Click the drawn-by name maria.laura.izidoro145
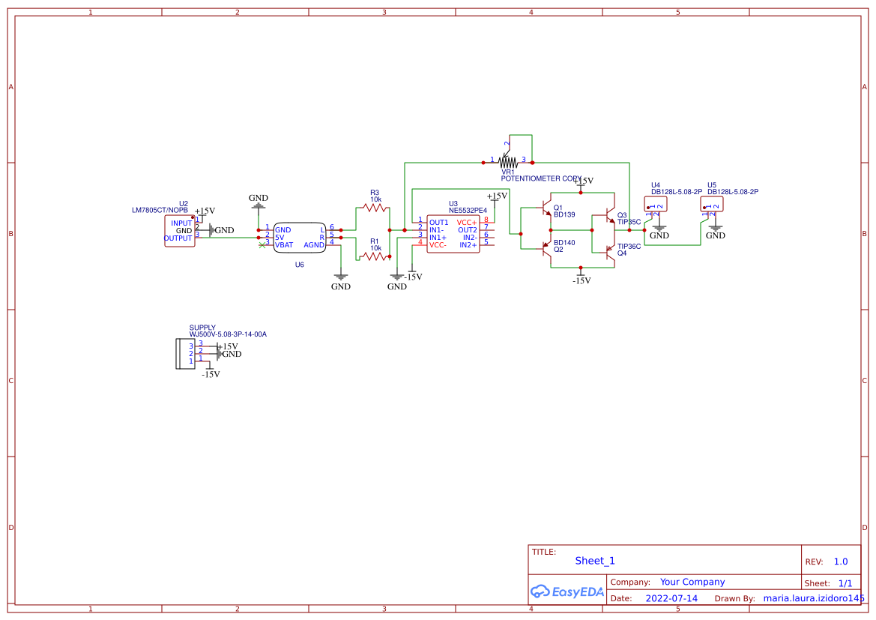The image size is (876, 620). pos(814,598)
